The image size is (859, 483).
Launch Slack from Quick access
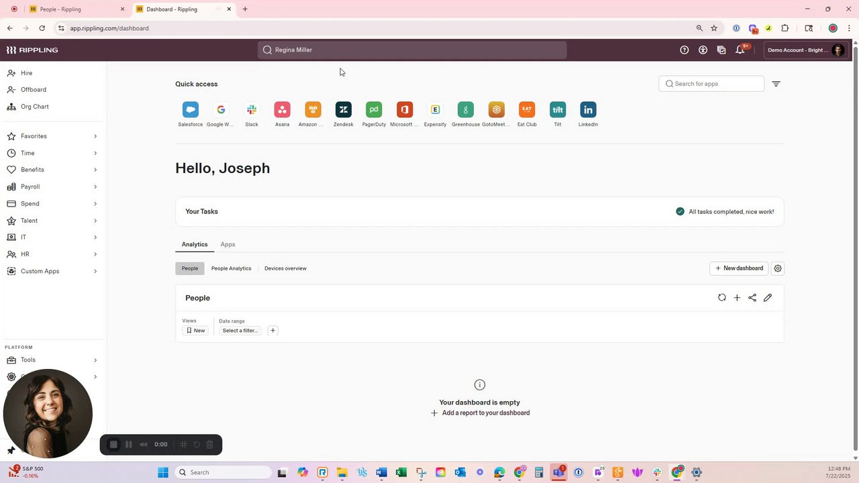click(252, 109)
